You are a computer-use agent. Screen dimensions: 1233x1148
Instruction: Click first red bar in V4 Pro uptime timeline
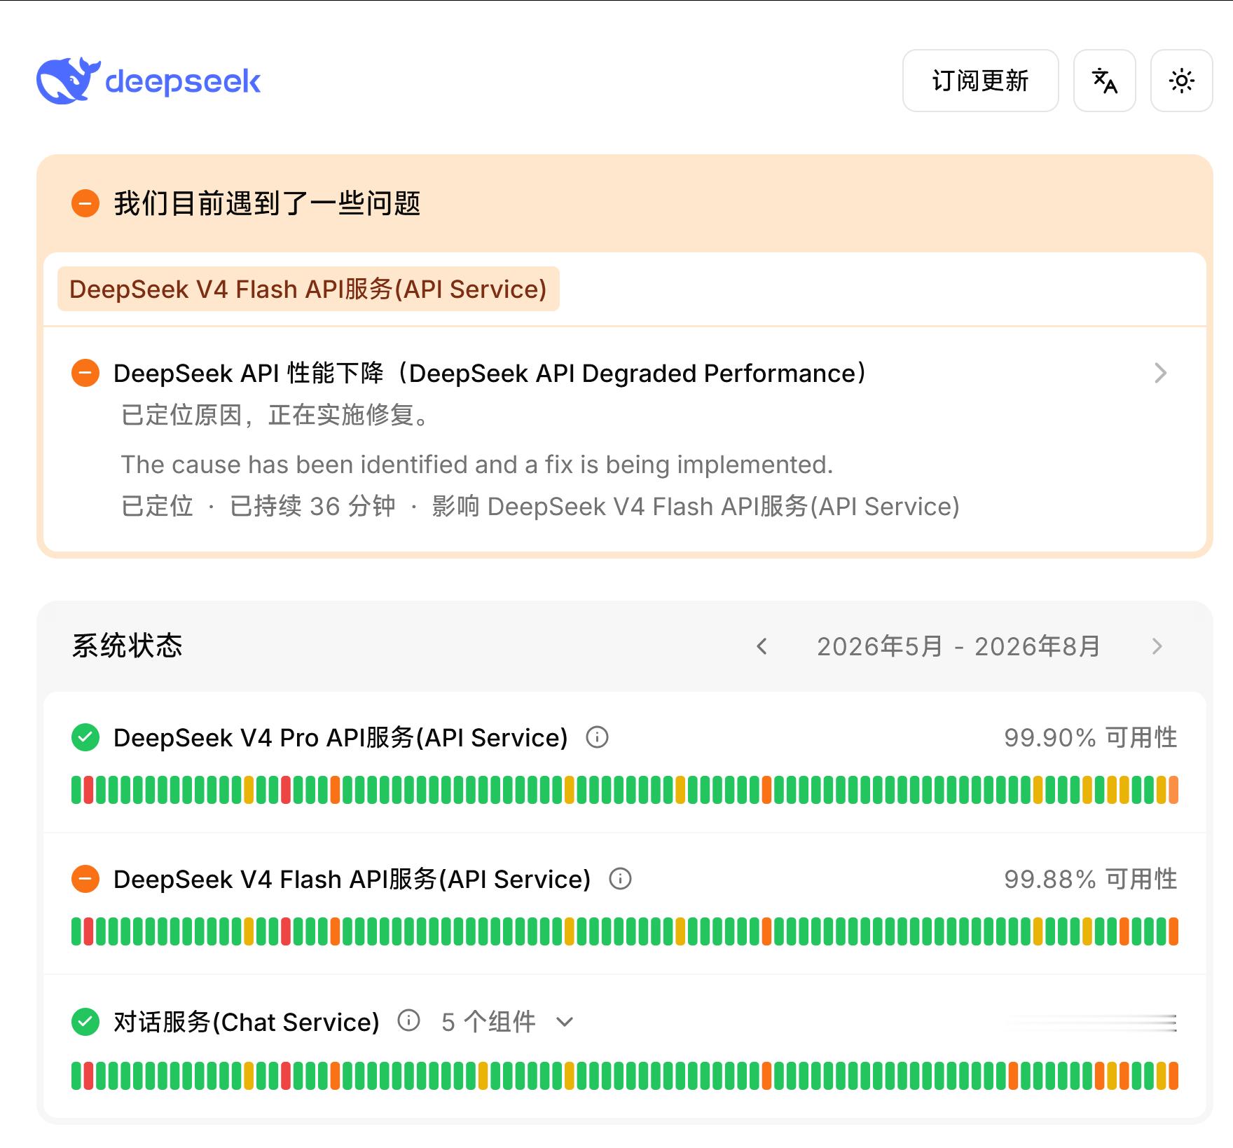point(88,790)
